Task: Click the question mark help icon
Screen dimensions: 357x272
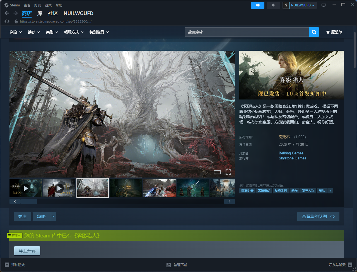Action: click(286, 5)
